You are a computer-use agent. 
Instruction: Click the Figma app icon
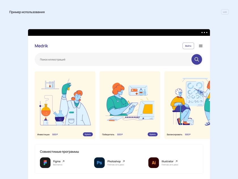pos(45,163)
